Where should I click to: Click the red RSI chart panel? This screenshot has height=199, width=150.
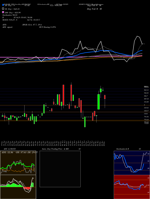coord(132,187)
